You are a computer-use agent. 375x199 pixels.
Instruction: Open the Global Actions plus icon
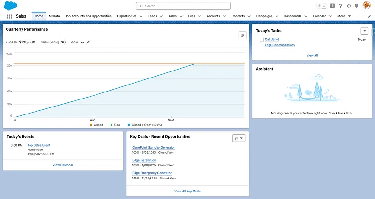click(x=332, y=6)
